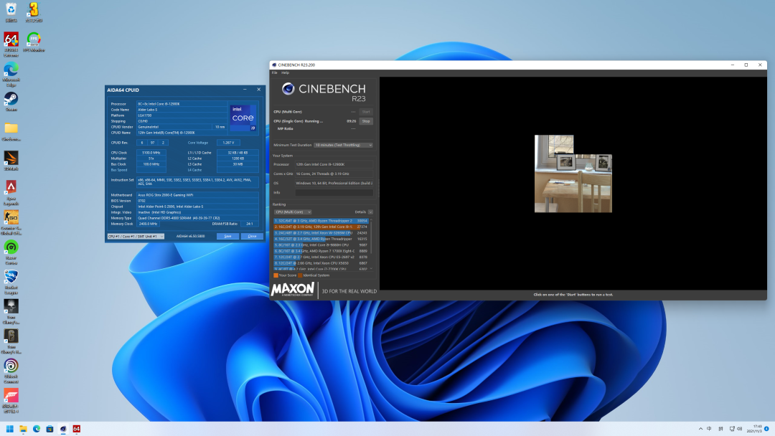Click Save in the AIDA64 CPUID window

pos(228,236)
